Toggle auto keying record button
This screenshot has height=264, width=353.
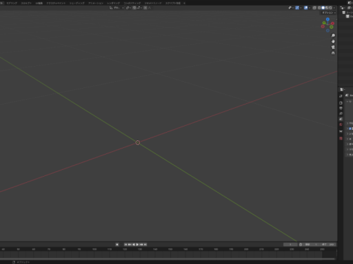click(x=117, y=245)
